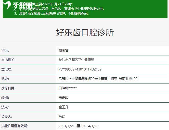The height and width of the screenshot is (130, 169).
Task: Select the 省份 label
Action: (x=5, y=50)
